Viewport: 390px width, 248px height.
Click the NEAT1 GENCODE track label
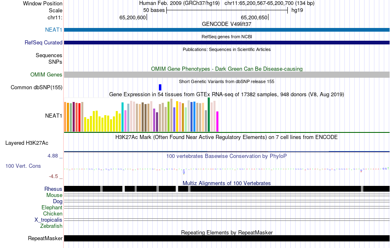coord(53,30)
